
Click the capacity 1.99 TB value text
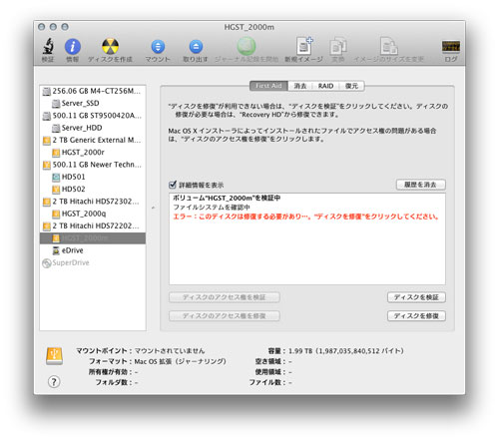[346, 351]
